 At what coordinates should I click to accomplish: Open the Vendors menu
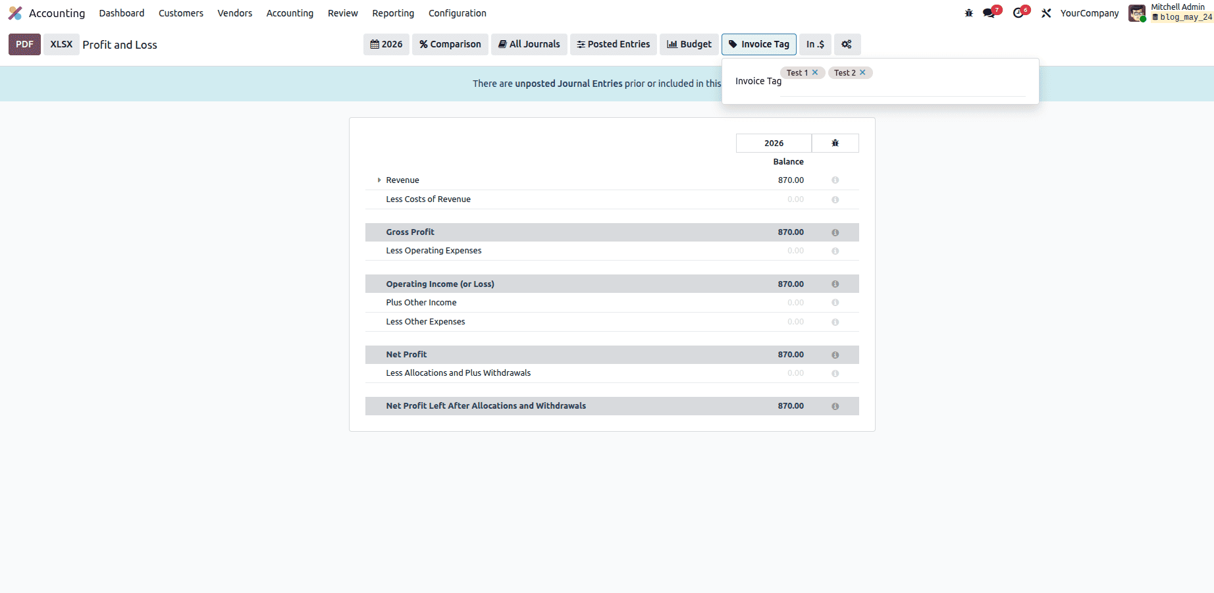coord(235,13)
